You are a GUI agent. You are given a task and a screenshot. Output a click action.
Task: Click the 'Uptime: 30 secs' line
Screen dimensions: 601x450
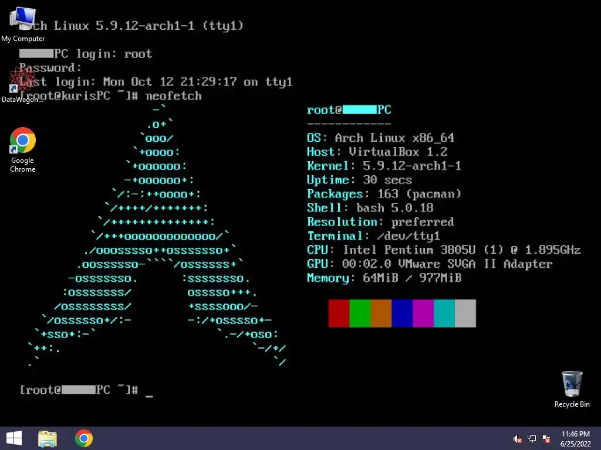(360, 180)
